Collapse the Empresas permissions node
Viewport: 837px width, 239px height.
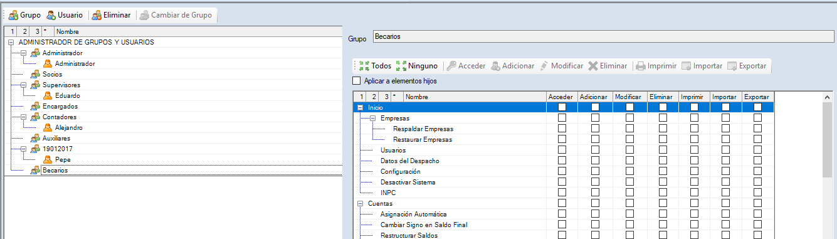(x=372, y=118)
